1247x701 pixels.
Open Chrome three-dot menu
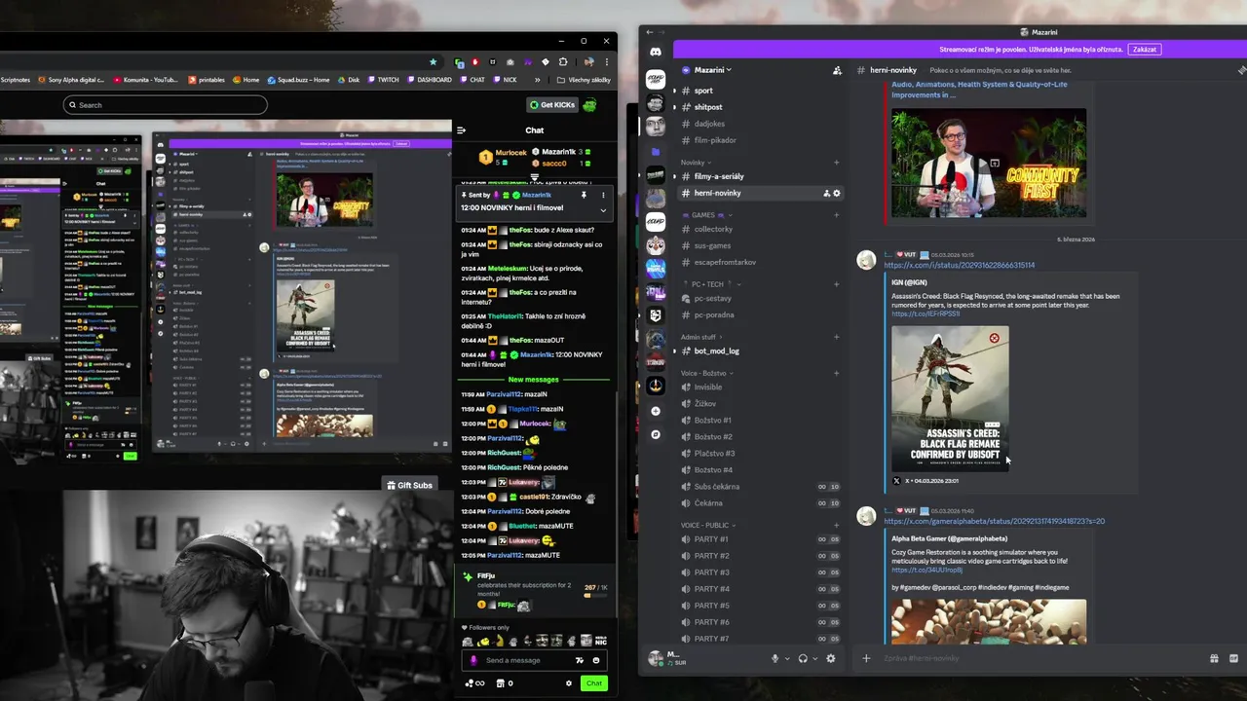pos(606,62)
